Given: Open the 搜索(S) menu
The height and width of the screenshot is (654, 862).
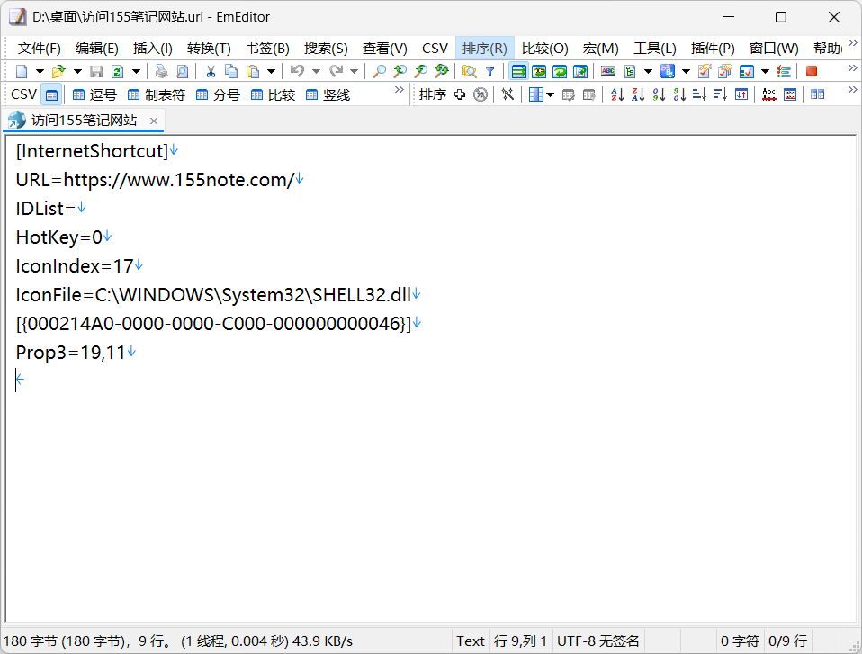Looking at the screenshot, I should (x=325, y=48).
